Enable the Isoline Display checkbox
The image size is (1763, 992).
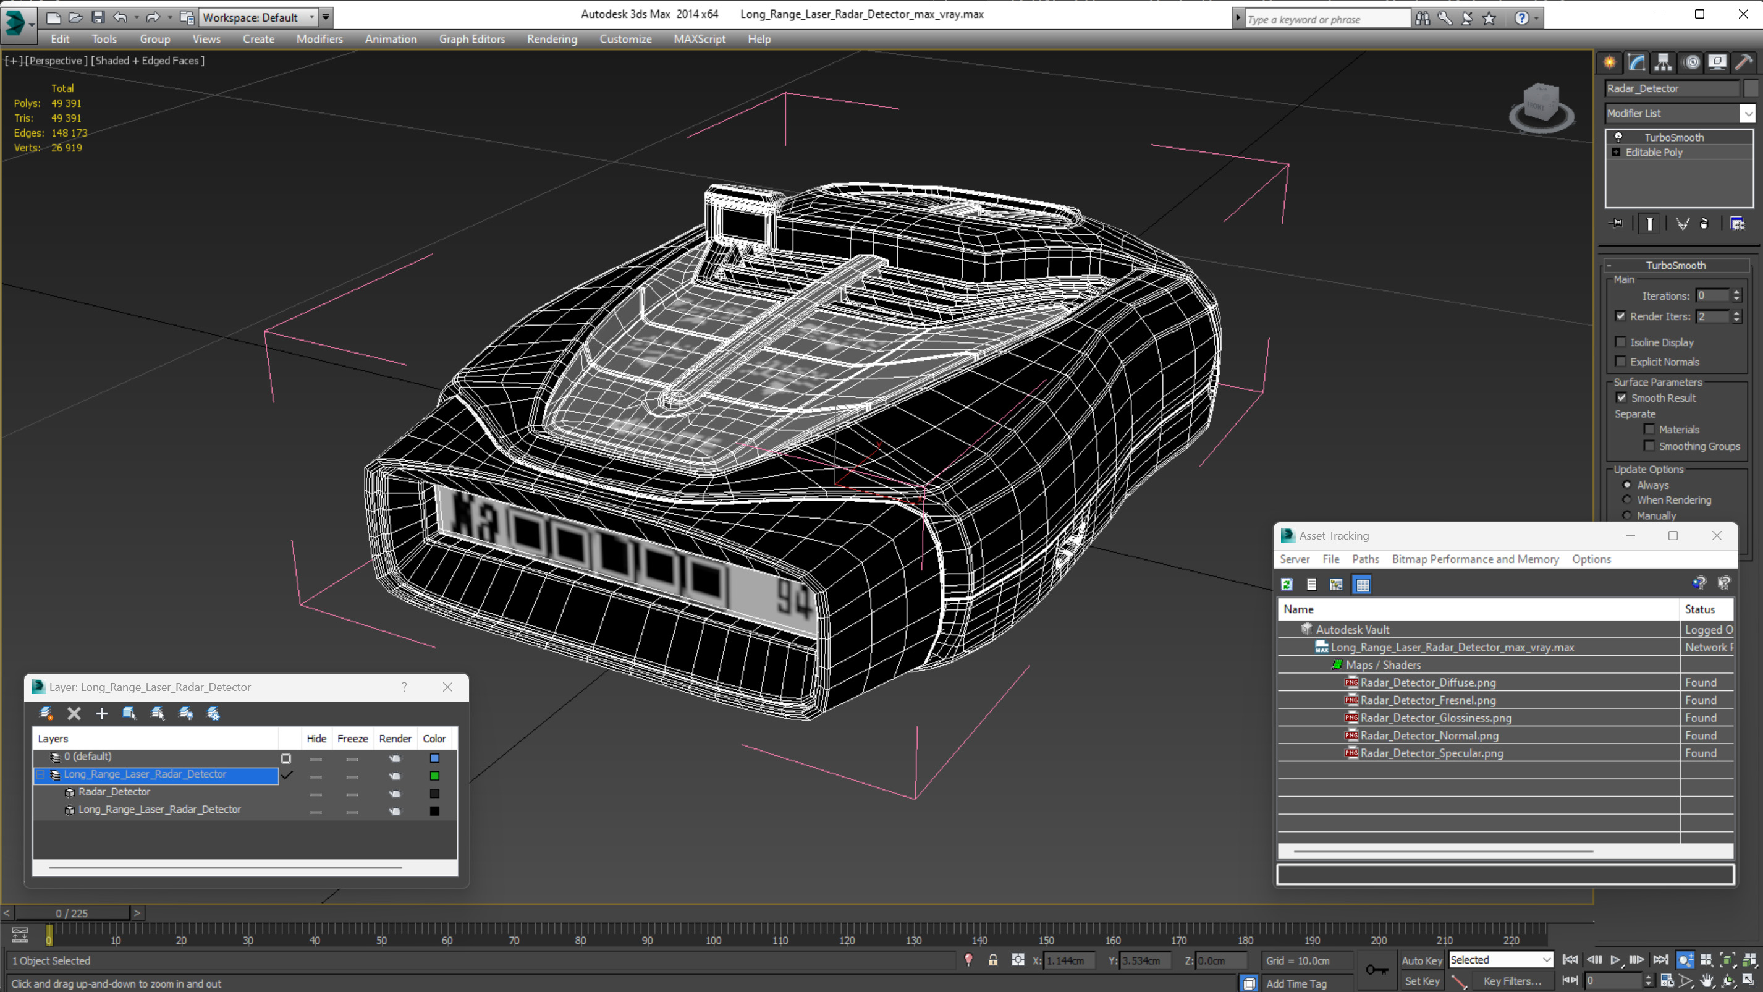click(x=1621, y=342)
